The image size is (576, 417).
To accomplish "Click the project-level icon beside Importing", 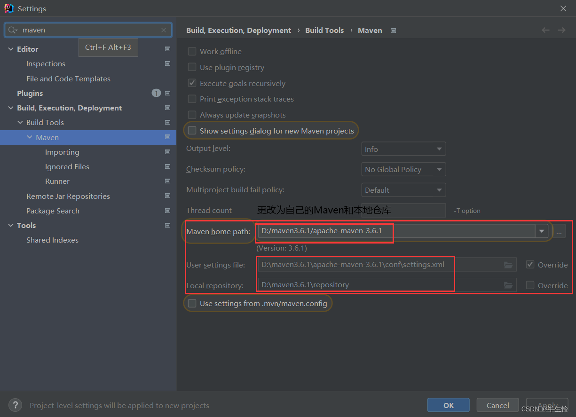I will pyautogui.click(x=168, y=152).
